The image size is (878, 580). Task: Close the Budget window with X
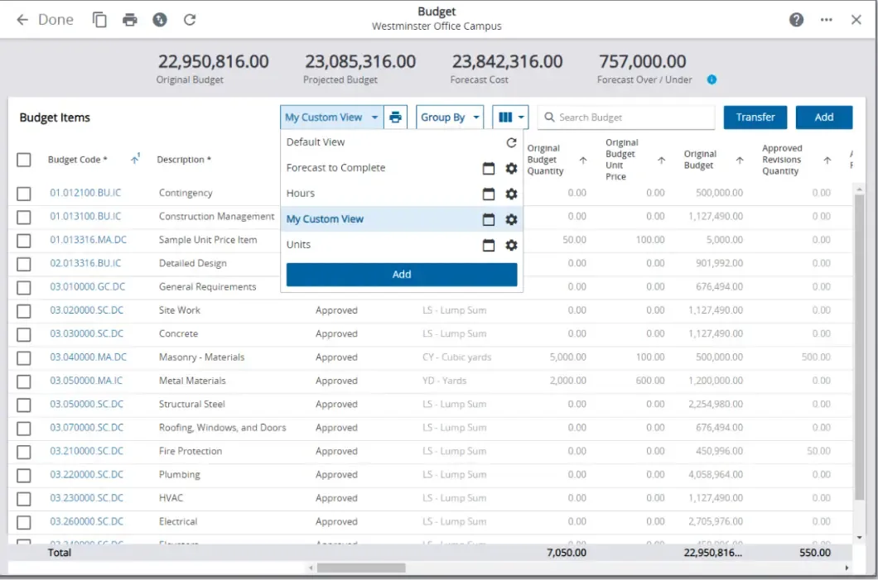[856, 20]
